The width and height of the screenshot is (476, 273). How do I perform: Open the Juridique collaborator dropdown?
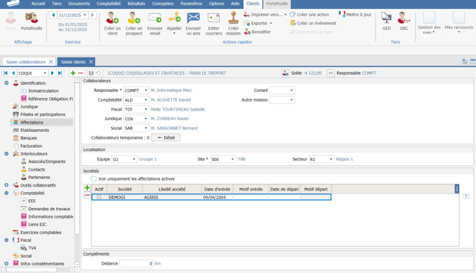pos(146,119)
